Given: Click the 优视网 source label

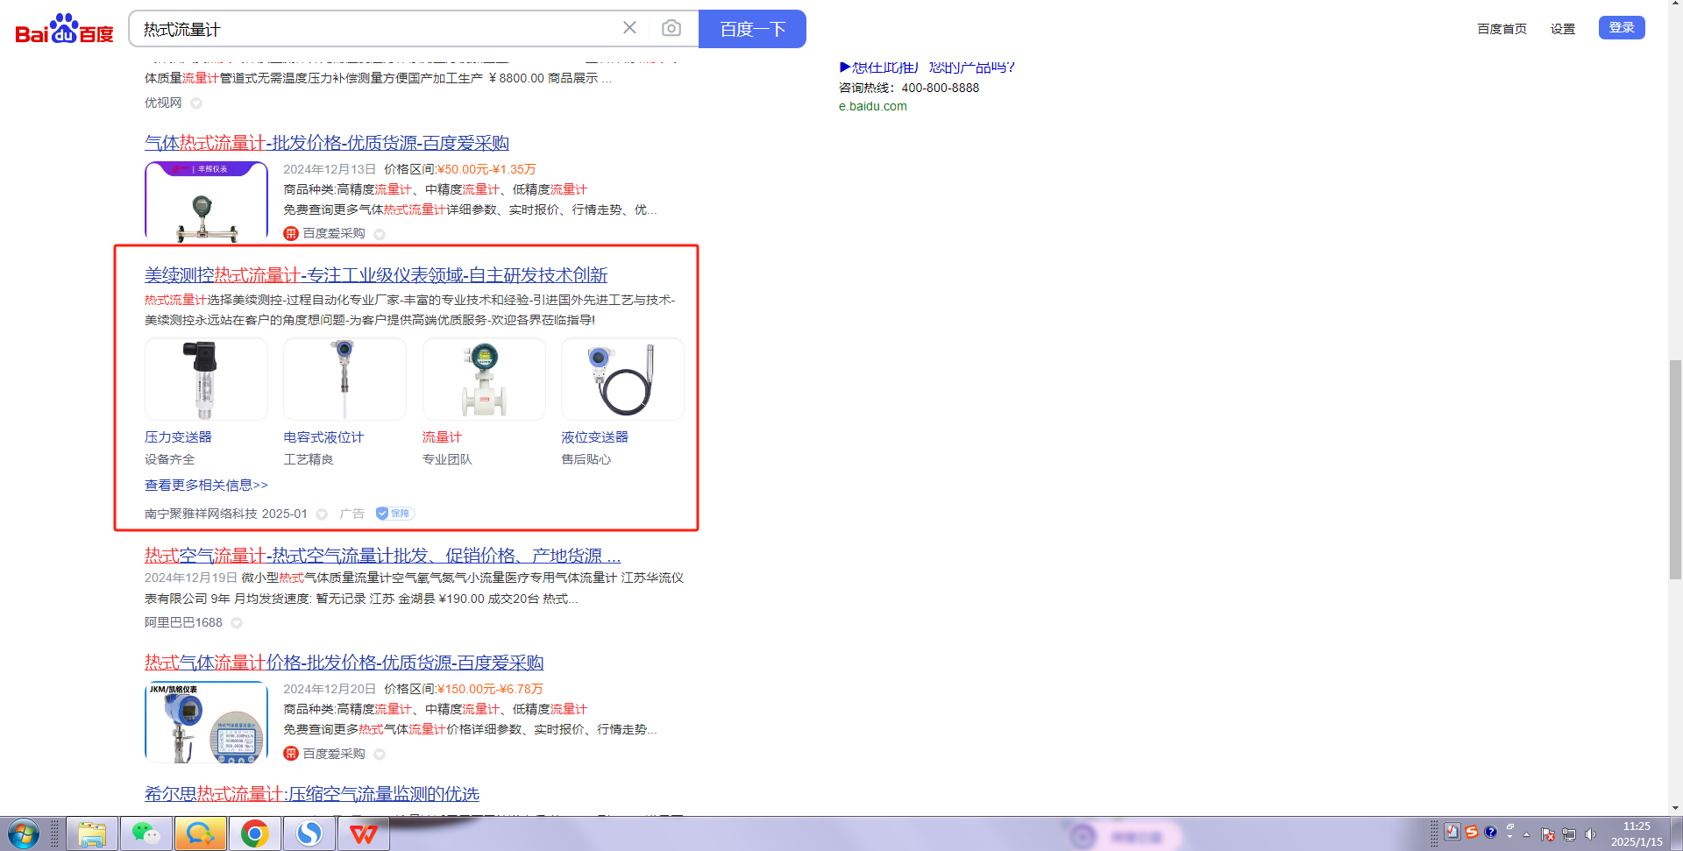Looking at the screenshot, I should (x=163, y=103).
